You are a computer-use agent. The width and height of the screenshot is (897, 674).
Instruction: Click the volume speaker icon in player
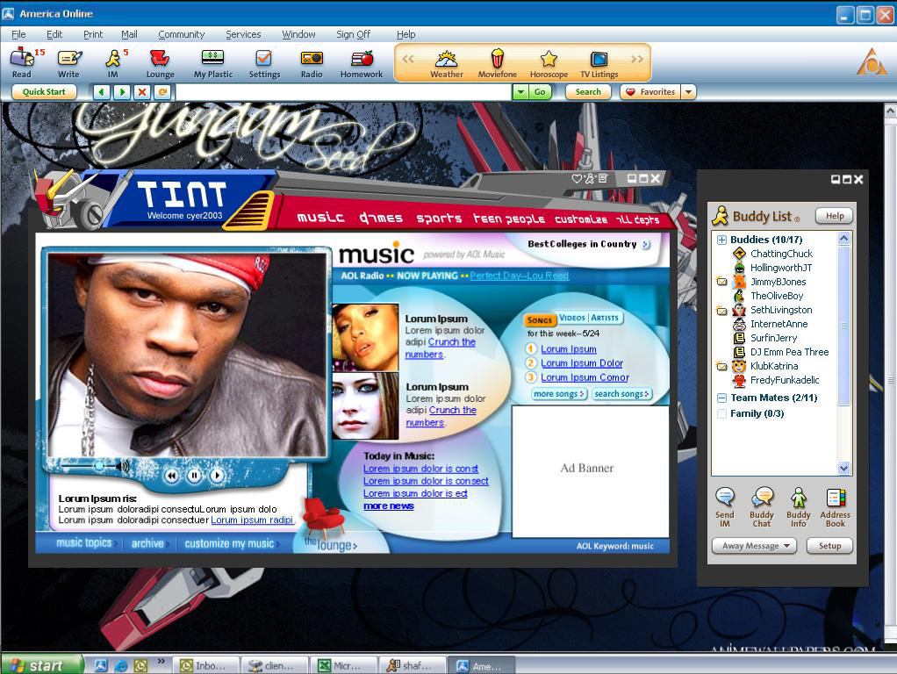(122, 466)
